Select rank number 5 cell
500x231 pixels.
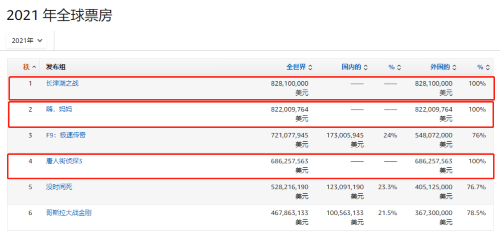[x=30, y=187]
